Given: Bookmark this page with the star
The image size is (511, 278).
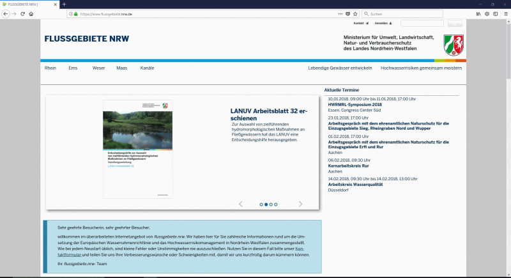Looking at the screenshot, I should (355, 14).
